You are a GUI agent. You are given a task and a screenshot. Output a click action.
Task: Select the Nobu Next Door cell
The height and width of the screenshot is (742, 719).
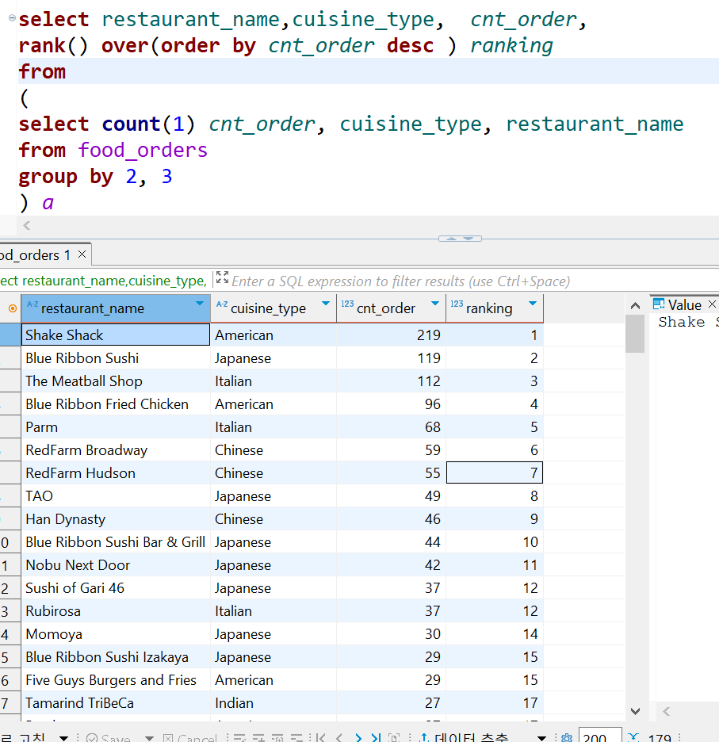(x=116, y=565)
